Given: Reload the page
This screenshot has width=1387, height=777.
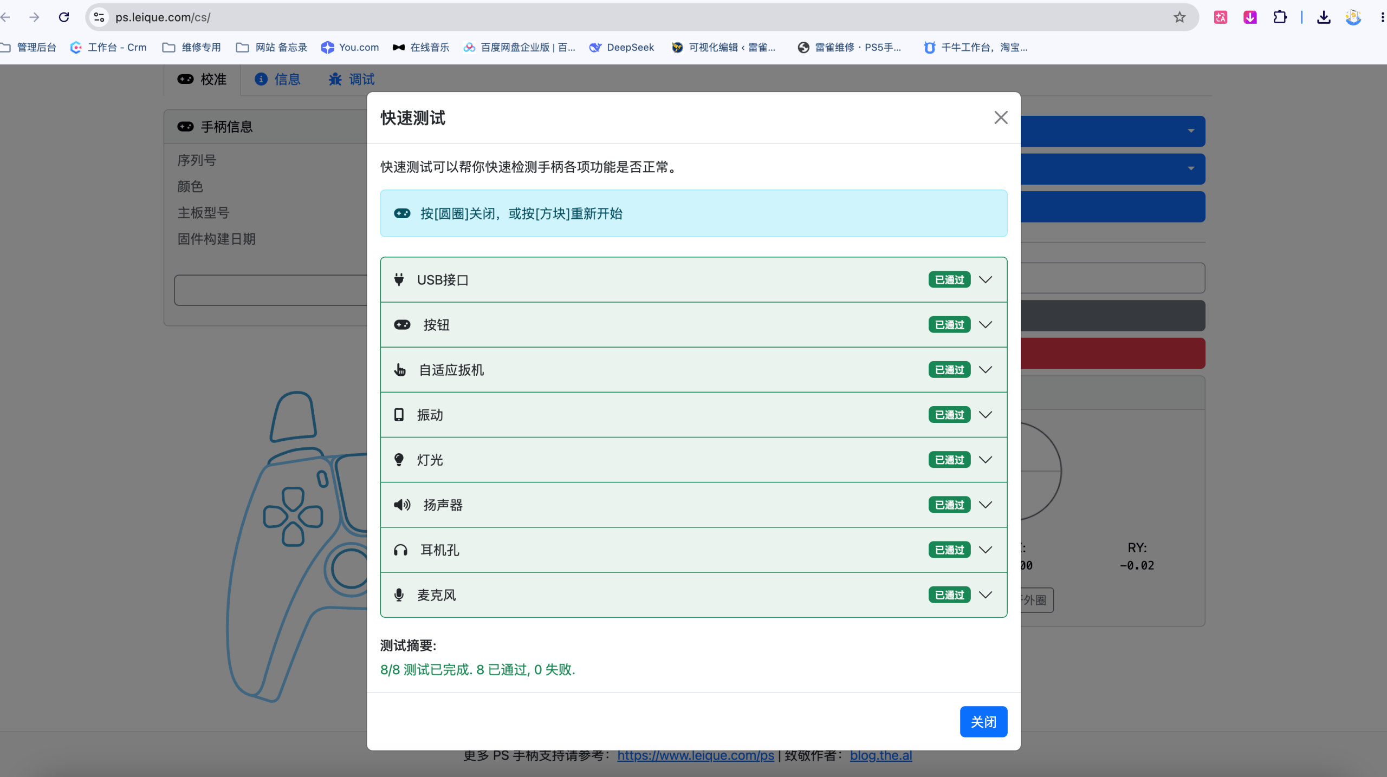Looking at the screenshot, I should pyautogui.click(x=64, y=17).
